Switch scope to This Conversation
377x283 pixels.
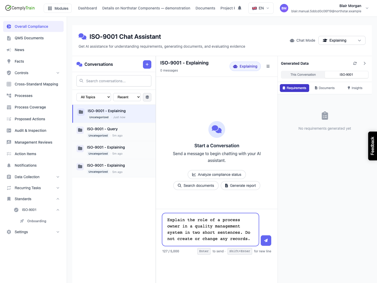303,75
